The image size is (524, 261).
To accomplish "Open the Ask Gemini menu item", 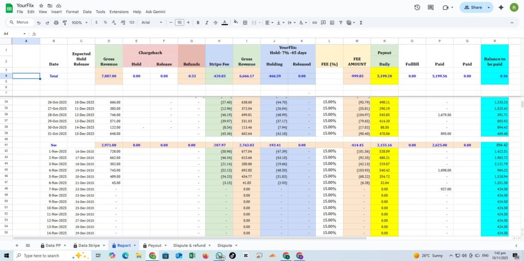I will click(x=156, y=12).
